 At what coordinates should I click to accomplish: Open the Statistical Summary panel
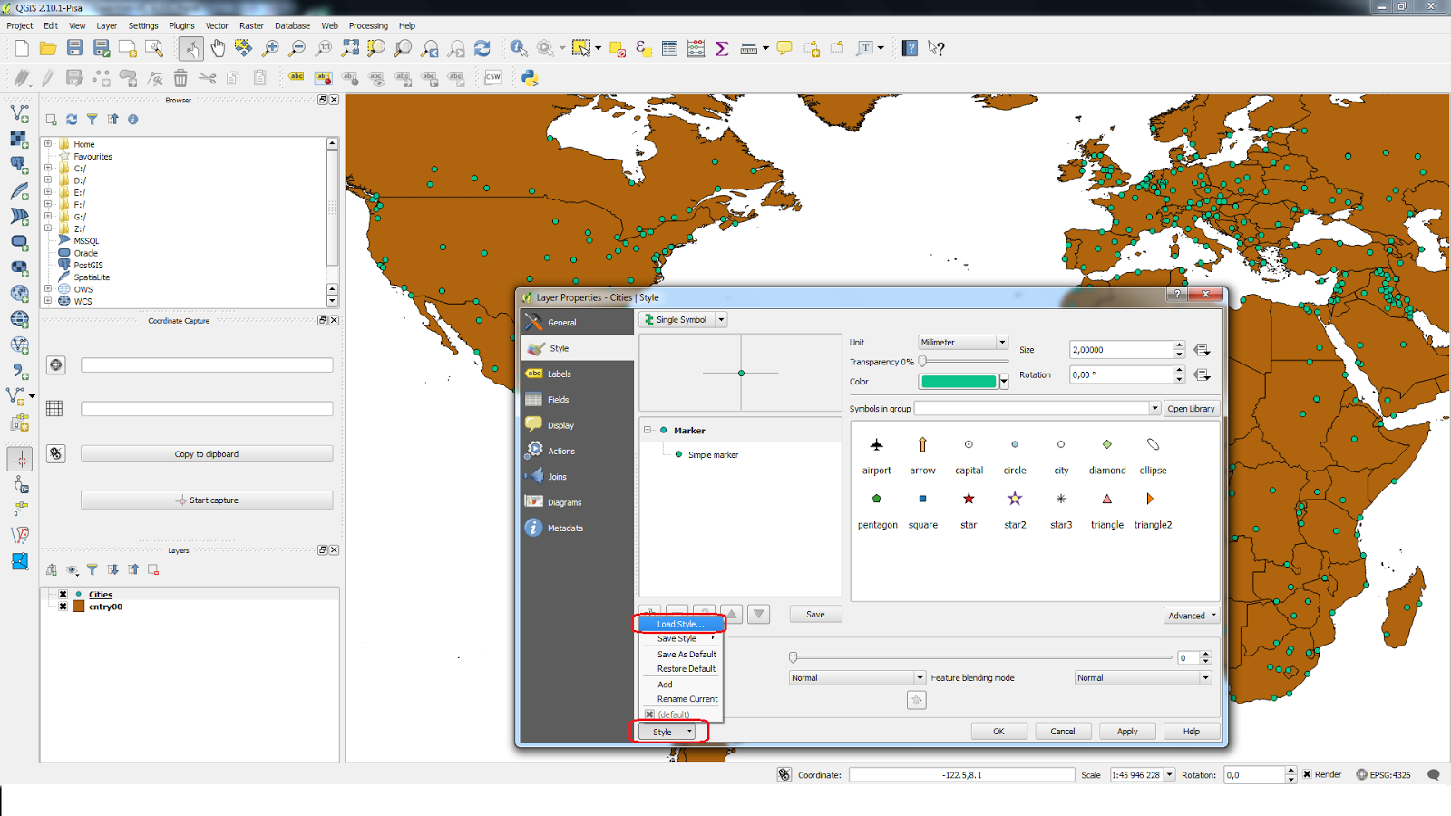(x=721, y=48)
